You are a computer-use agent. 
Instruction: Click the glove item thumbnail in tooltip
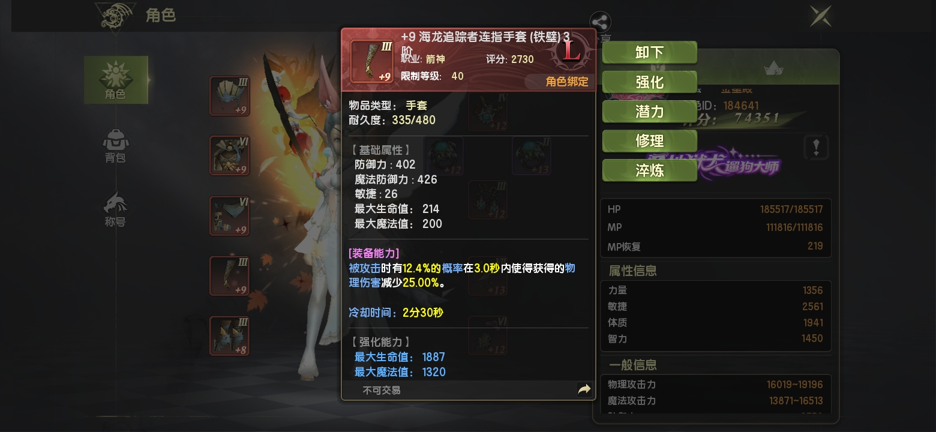click(x=372, y=61)
